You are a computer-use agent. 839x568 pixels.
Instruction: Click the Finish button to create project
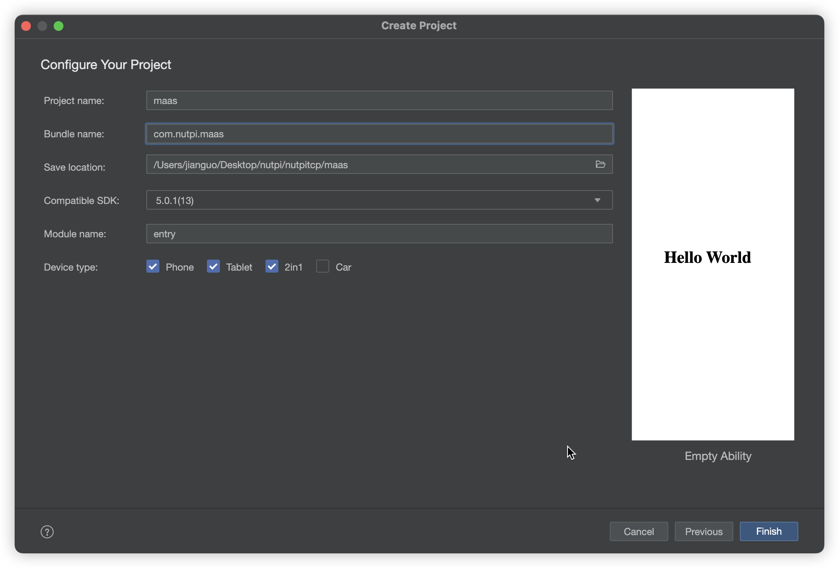tap(769, 531)
